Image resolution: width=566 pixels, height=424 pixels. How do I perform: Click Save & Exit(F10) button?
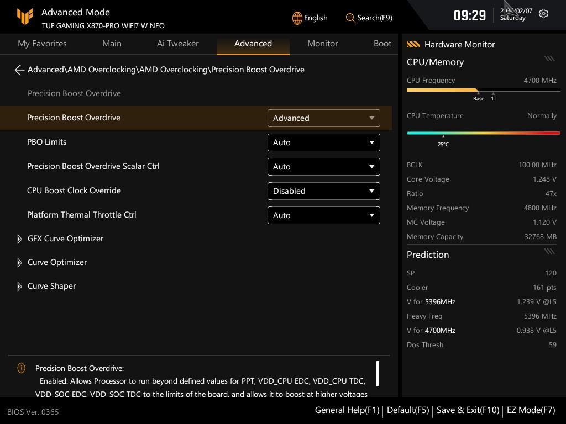(468, 410)
